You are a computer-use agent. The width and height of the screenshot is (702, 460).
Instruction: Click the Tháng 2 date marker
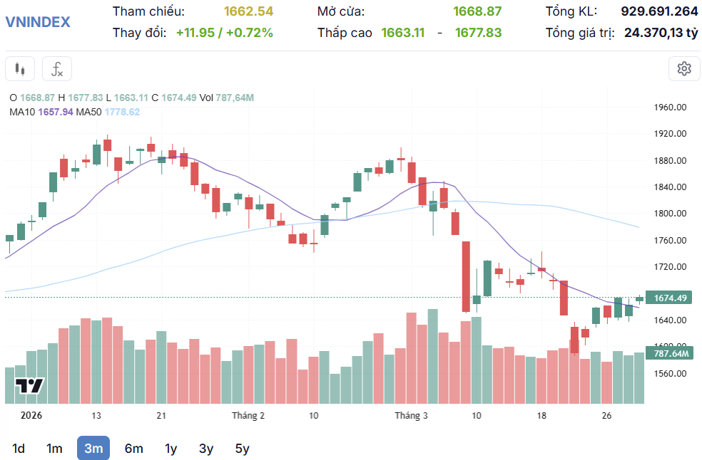coord(248,416)
